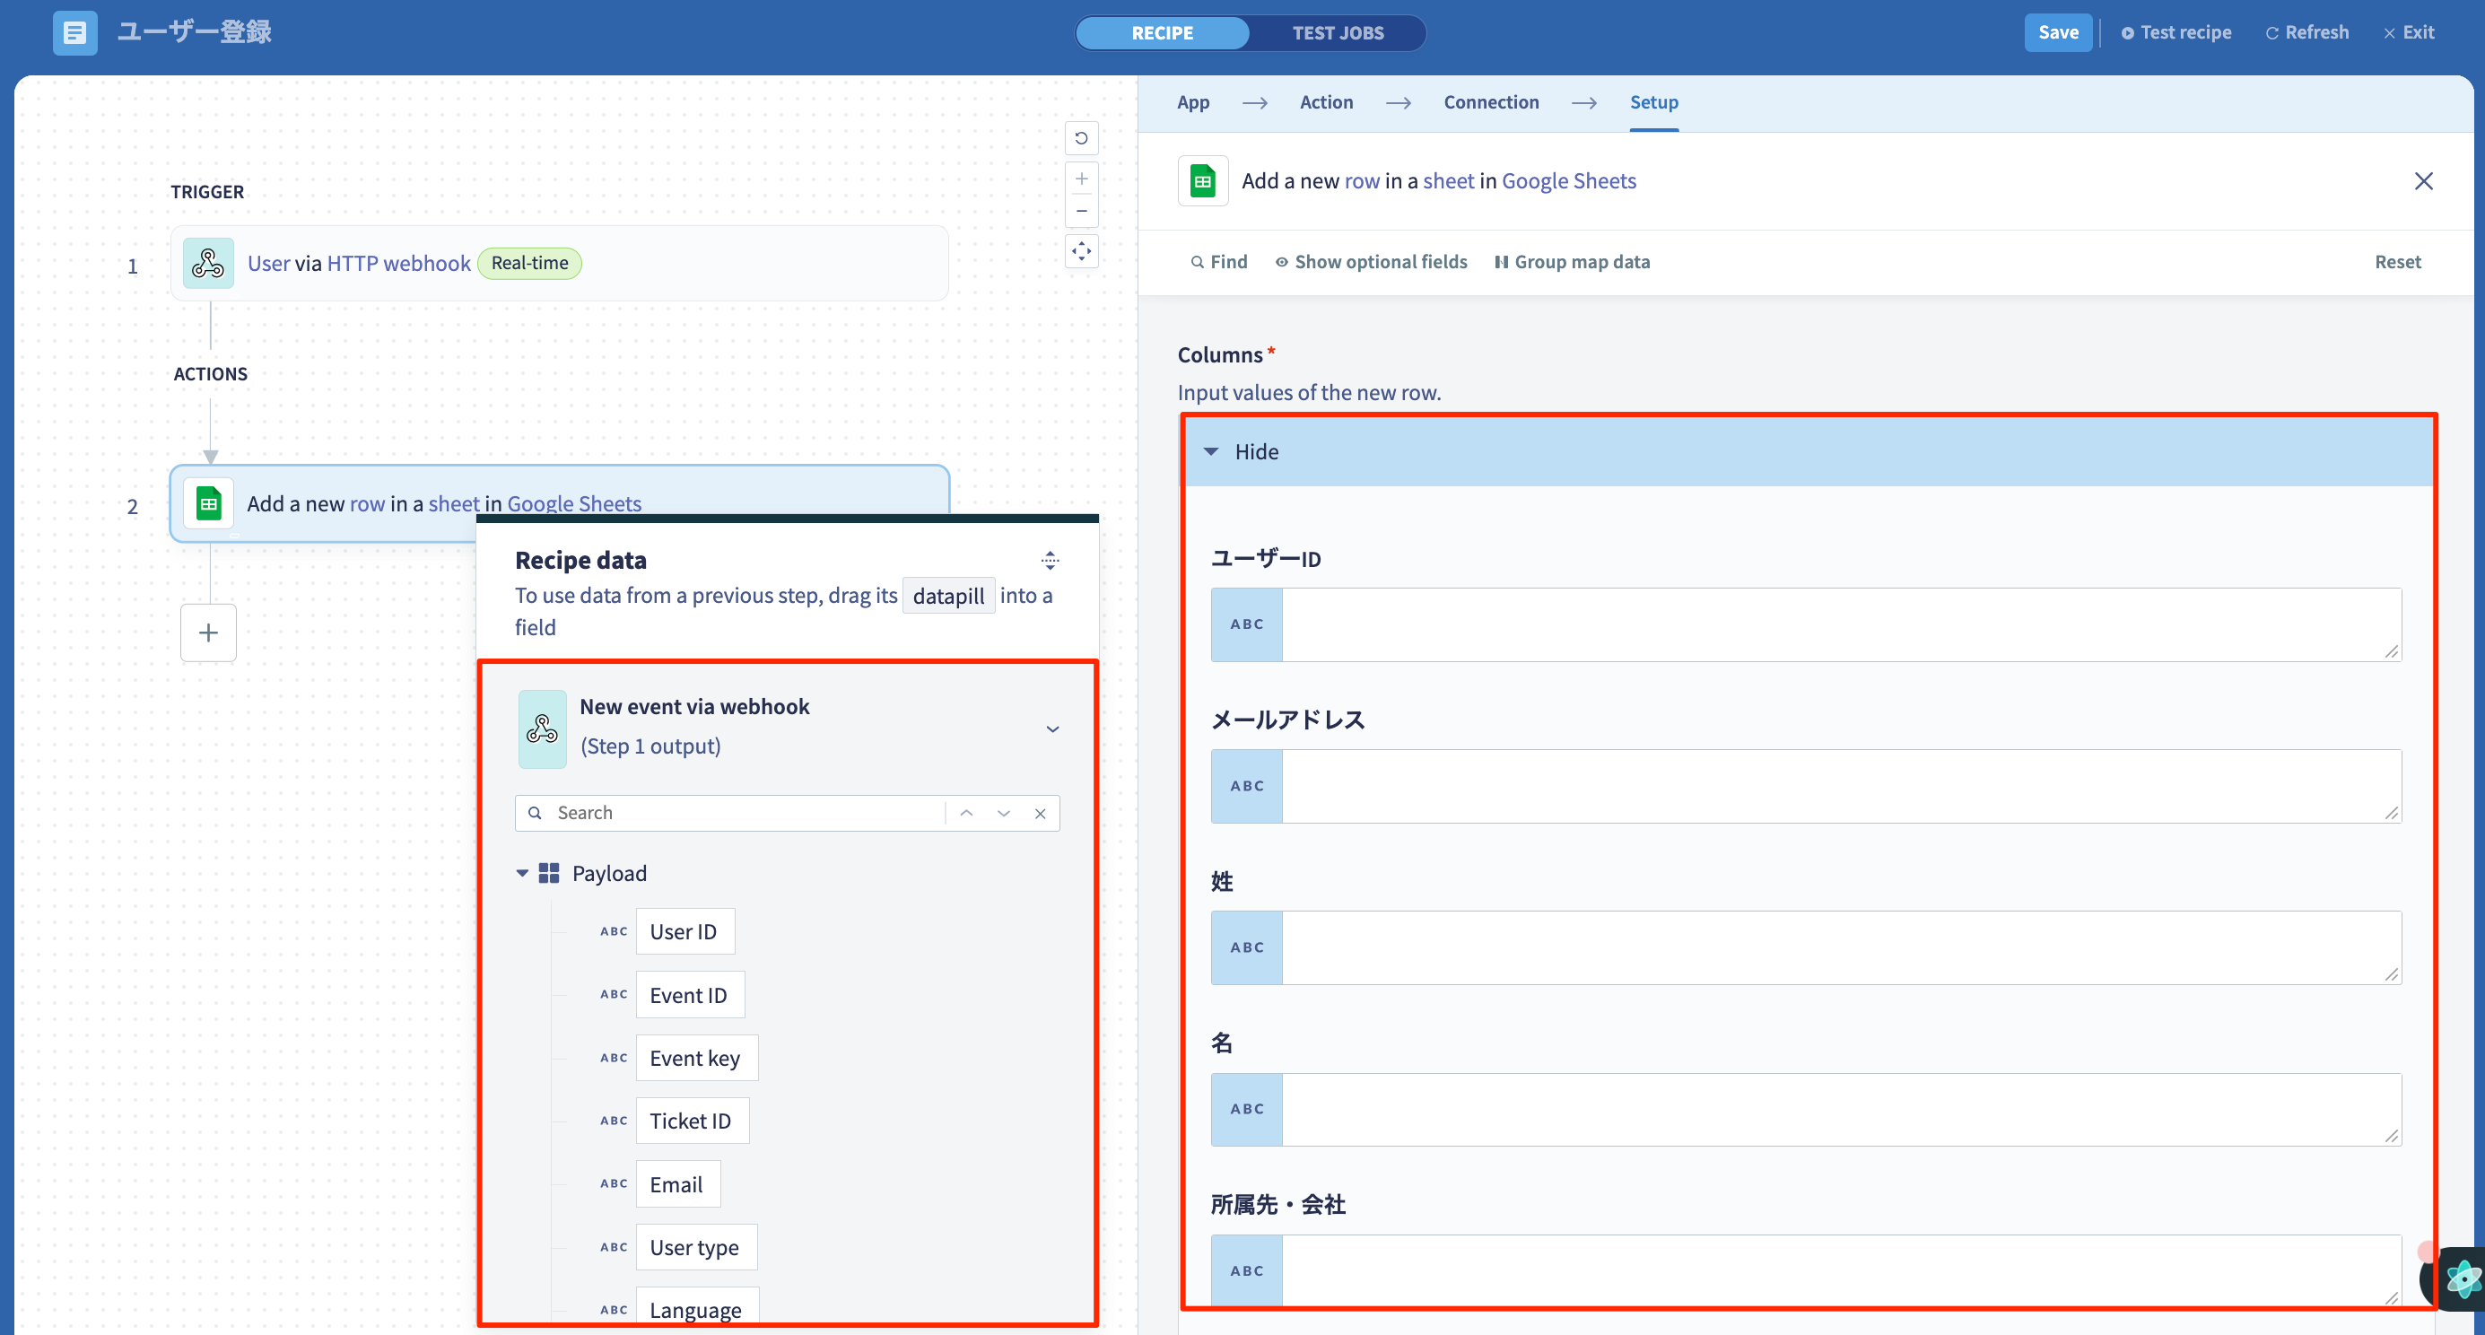
Task: Show optional fields
Action: [1371, 262]
